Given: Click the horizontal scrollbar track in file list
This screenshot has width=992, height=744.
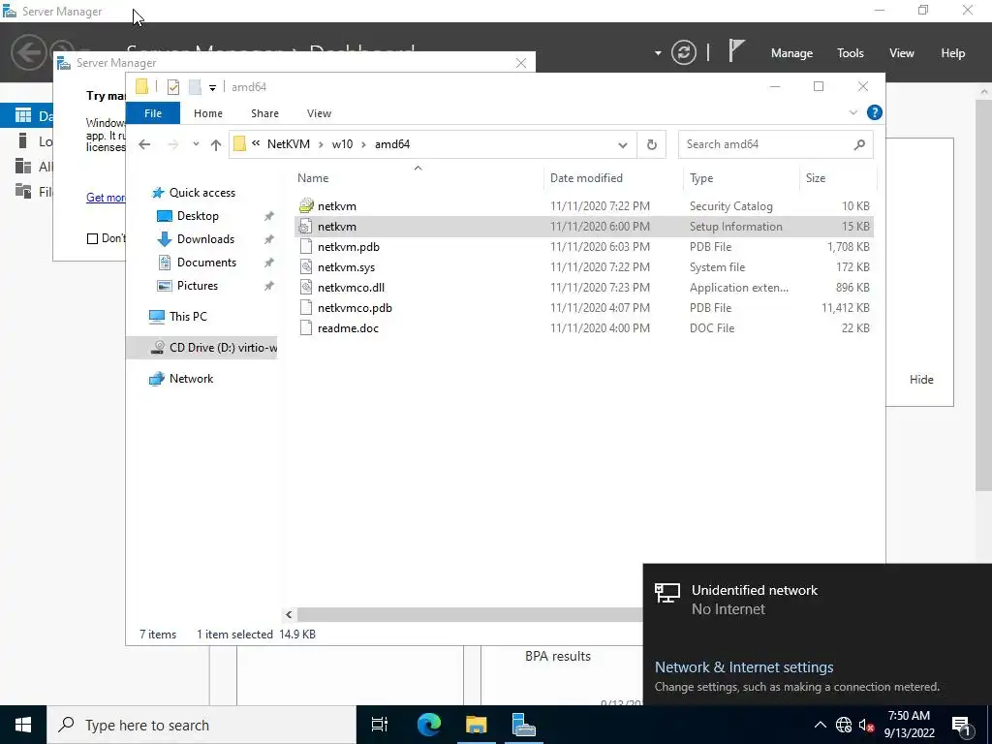Looking at the screenshot, I should tap(470, 614).
